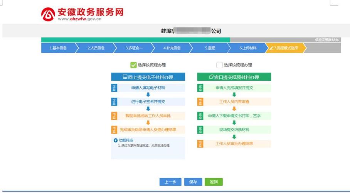Click the orange 市监 tag beside 完成审批后给申请人反馈办理结果
The height and width of the screenshot is (193, 350).
114,129
